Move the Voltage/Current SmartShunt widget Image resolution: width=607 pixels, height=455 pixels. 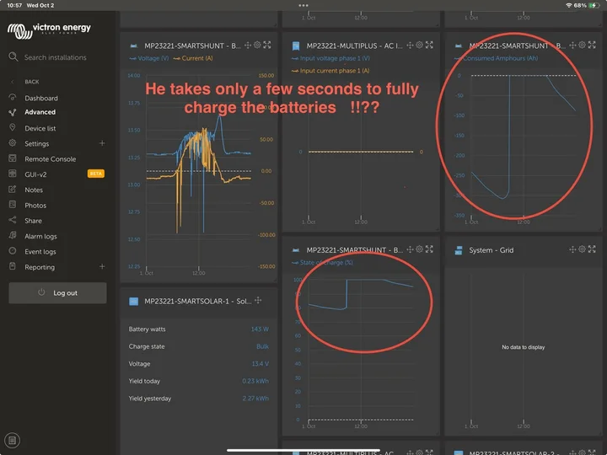point(248,45)
